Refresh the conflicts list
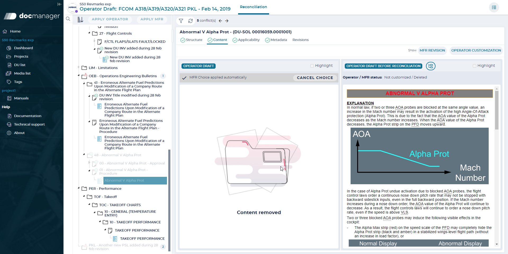This screenshot has height=254, width=508. tap(190, 21)
